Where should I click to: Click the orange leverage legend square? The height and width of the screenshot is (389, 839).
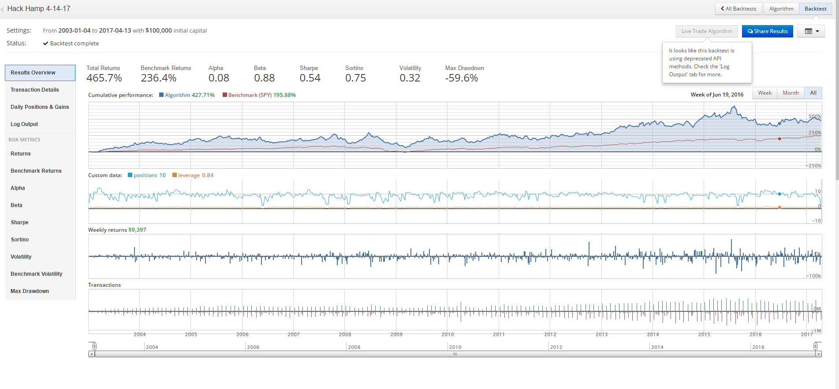(x=175, y=175)
